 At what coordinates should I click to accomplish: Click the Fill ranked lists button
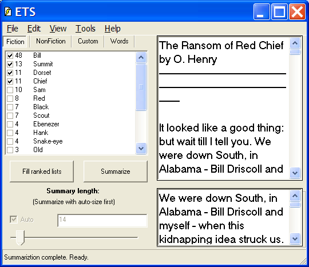42,172
